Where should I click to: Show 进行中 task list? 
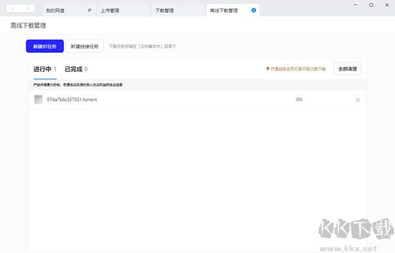coord(45,69)
